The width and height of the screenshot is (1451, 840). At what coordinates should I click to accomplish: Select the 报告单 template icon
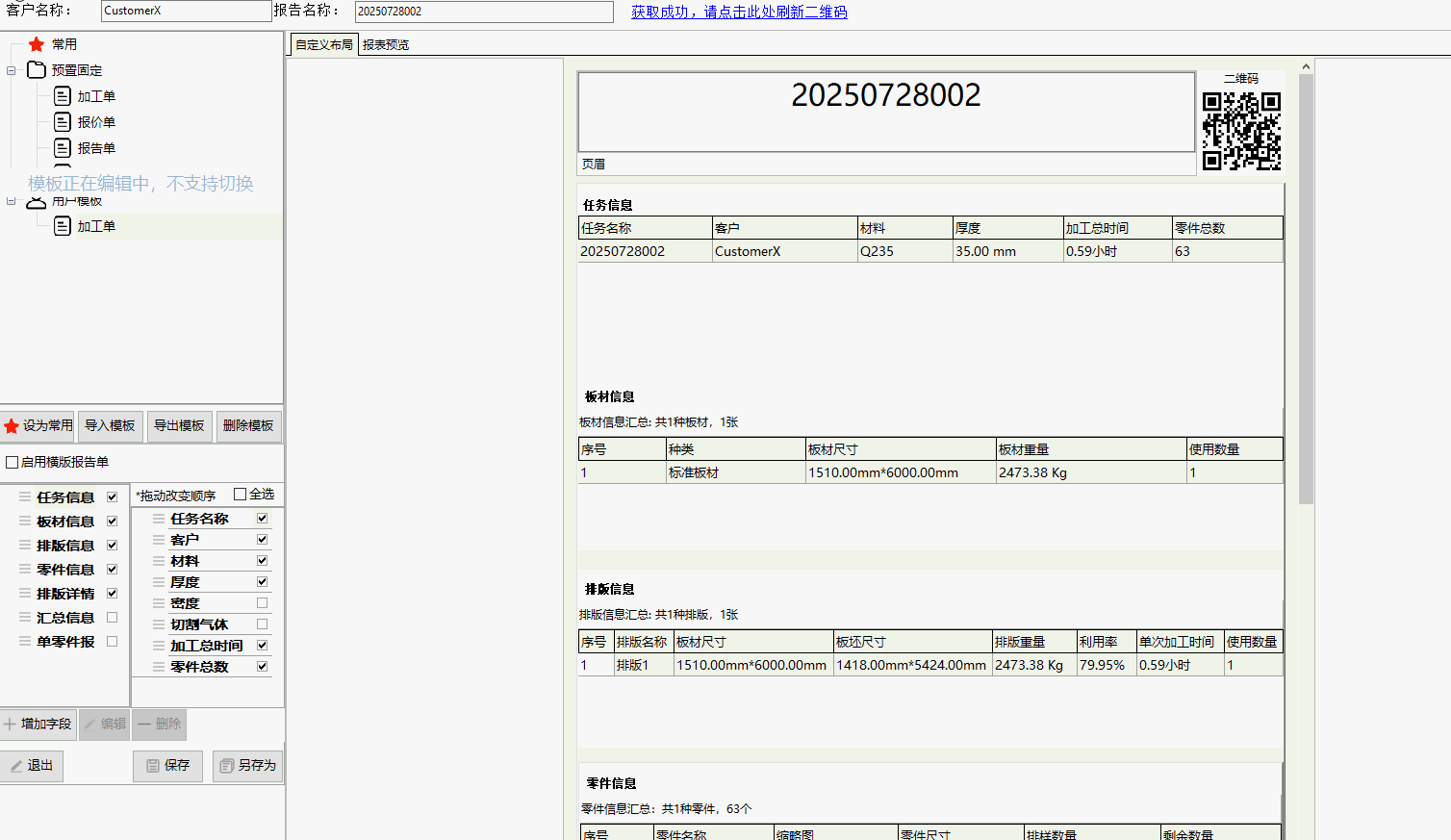[x=63, y=148]
